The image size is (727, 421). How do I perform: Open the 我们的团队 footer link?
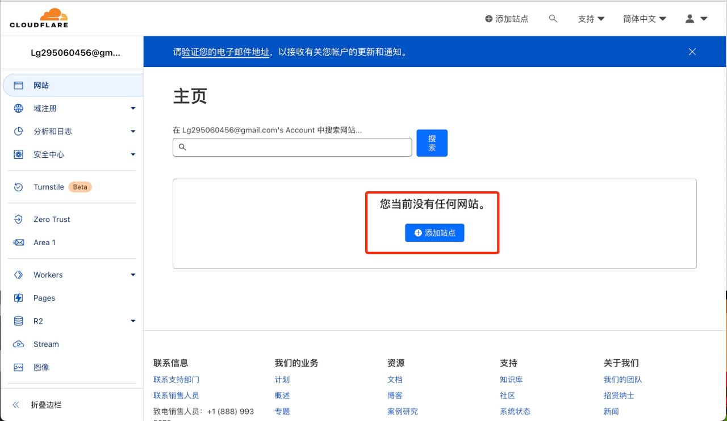622,380
